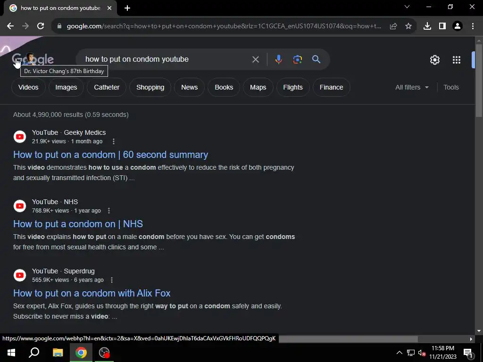483x362 pixels.
Task: Open search Tools
Action: [x=451, y=87]
